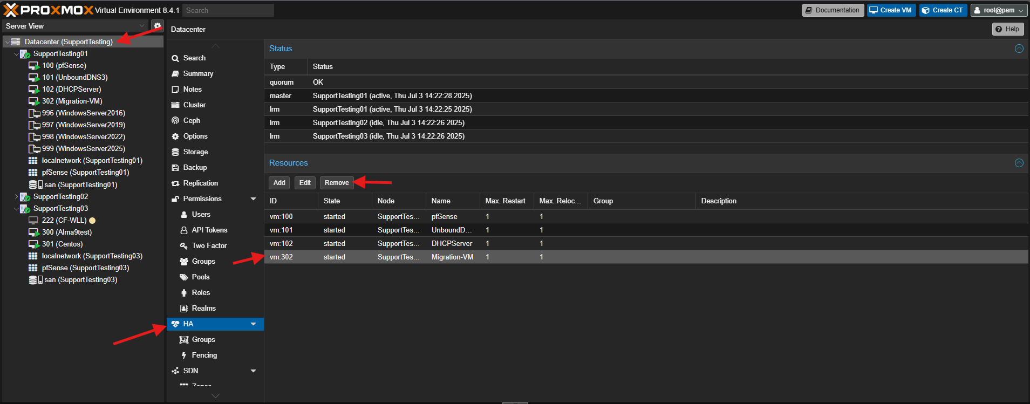This screenshot has width=1030, height=404.
Task: Click the HA heartbeat icon
Action: coord(175,324)
